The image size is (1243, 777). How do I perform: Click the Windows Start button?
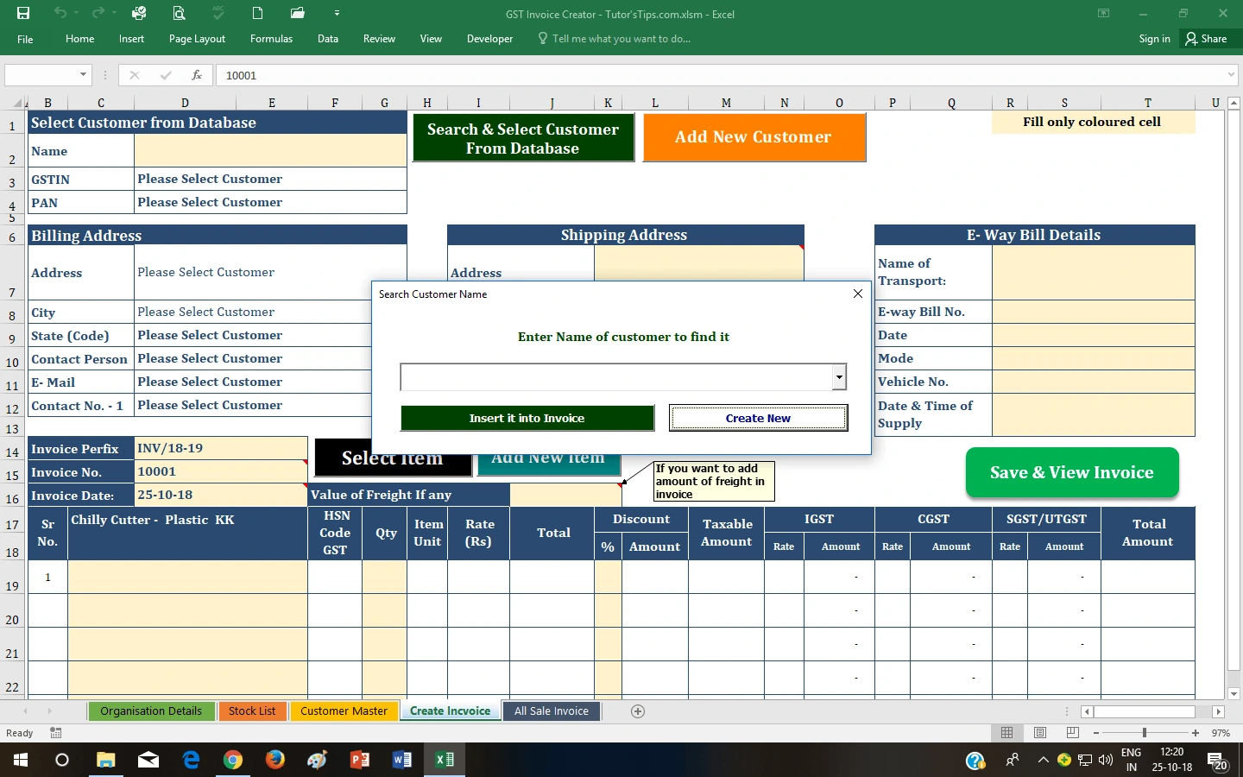(21, 760)
